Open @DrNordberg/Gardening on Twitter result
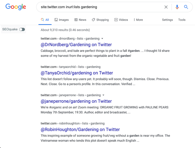This screenshot has width=195, height=148. [x=76, y=45]
